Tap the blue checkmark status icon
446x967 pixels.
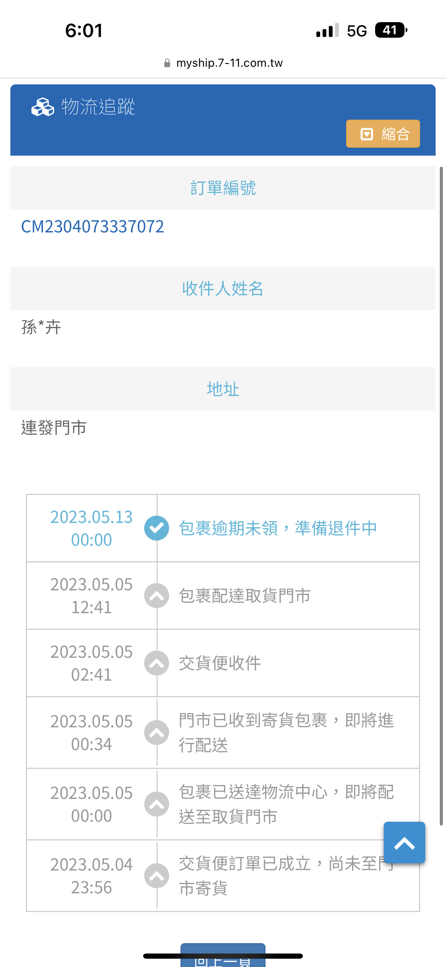(157, 528)
